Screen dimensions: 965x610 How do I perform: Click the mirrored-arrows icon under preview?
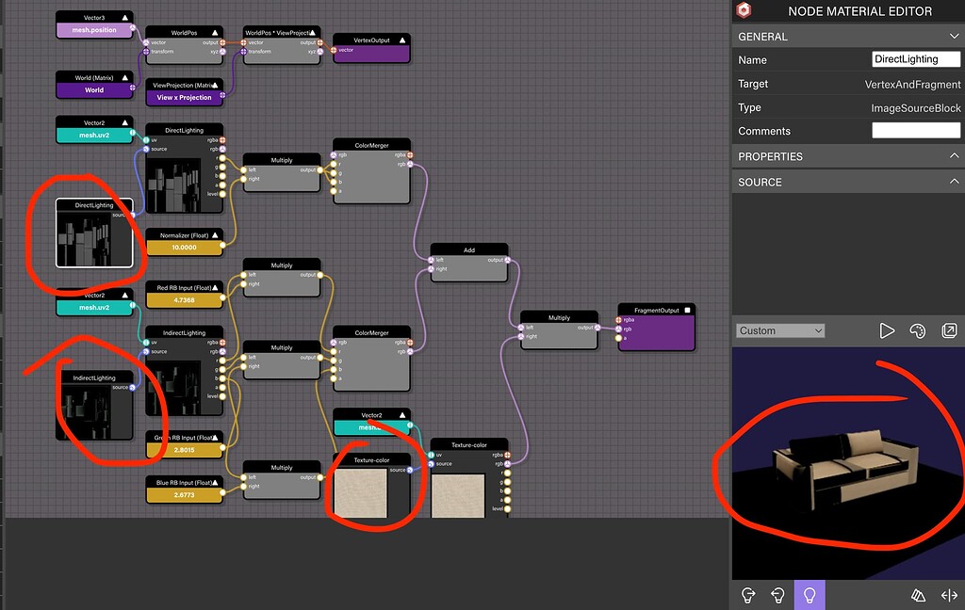click(x=949, y=595)
